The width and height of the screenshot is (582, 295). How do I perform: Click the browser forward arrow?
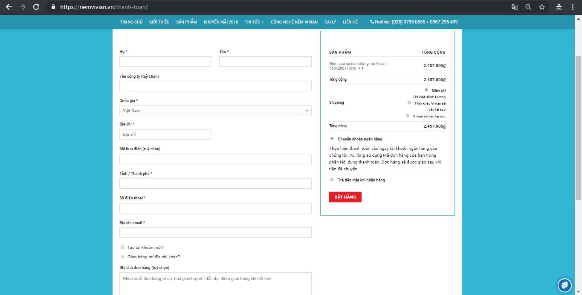click(x=23, y=7)
